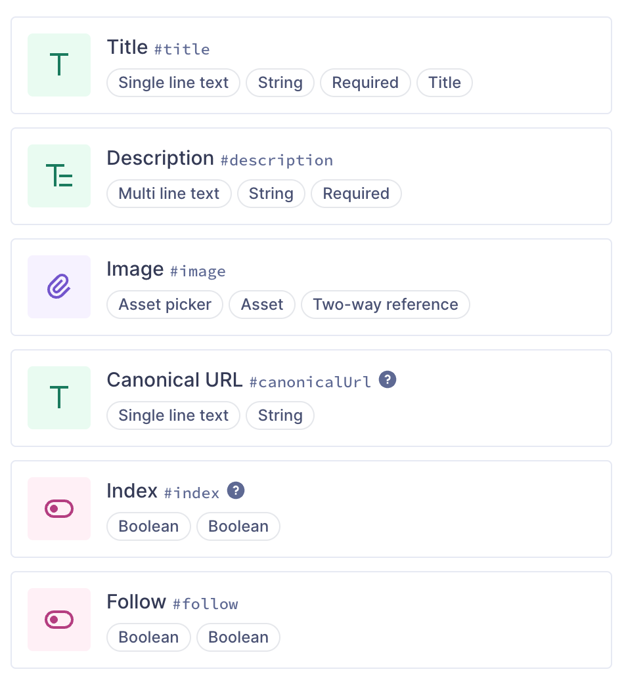The image size is (624, 680).
Task: Click the Index field name
Action: pos(132,492)
